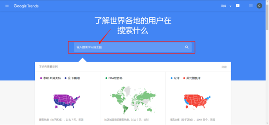Open the Google apps grid
The image size is (269, 125).
point(251,6)
